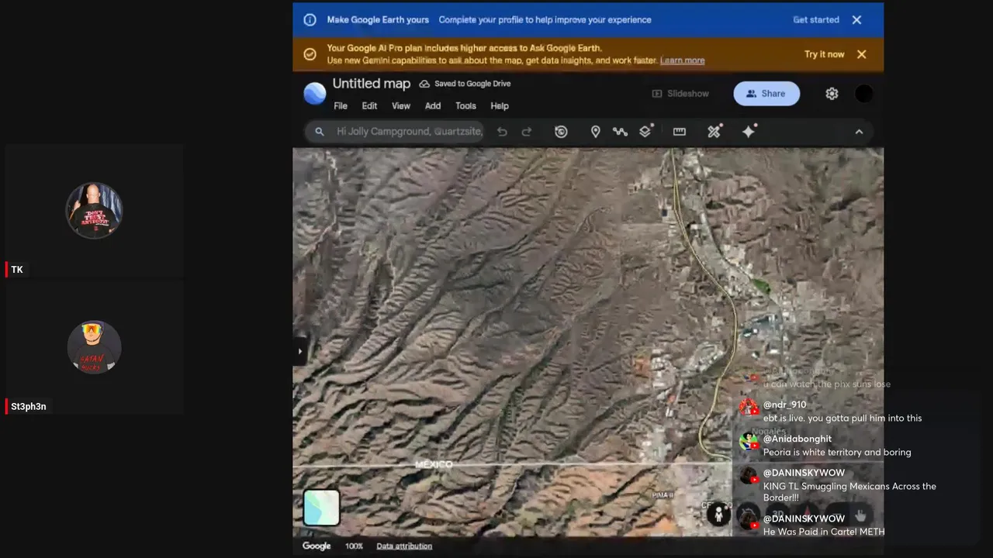Open the View menu
993x558 pixels.
401,106
